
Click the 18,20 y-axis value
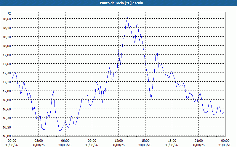(x=7, y=37)
